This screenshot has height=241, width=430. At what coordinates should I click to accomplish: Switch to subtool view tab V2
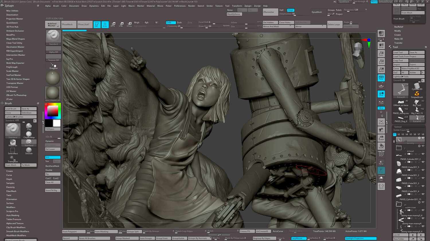[399, 134]
